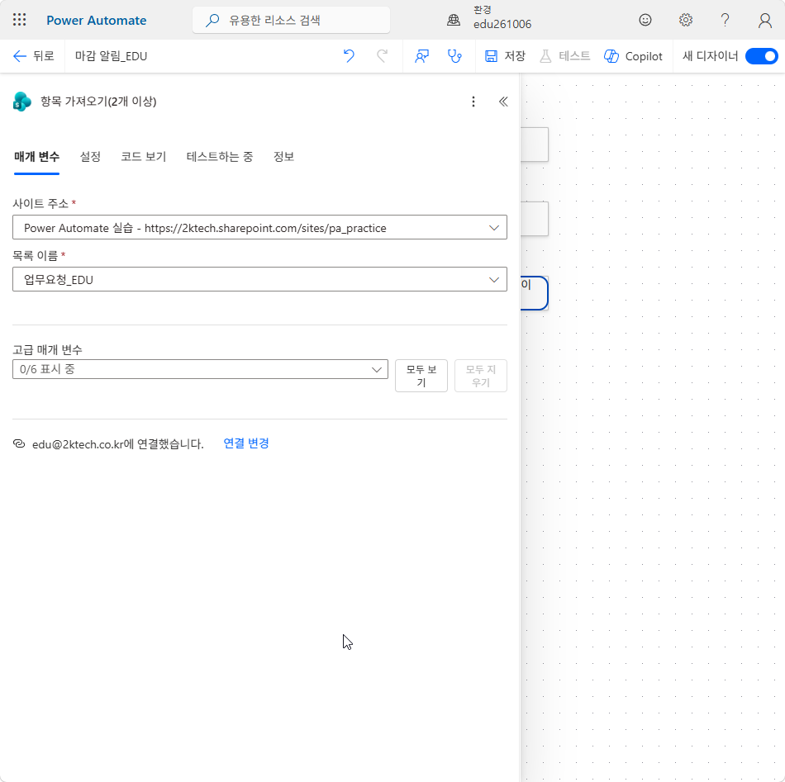The width and height of the screenshot is (785, 782).
Task: Redo the last change
Action: (x=382, y=56)
